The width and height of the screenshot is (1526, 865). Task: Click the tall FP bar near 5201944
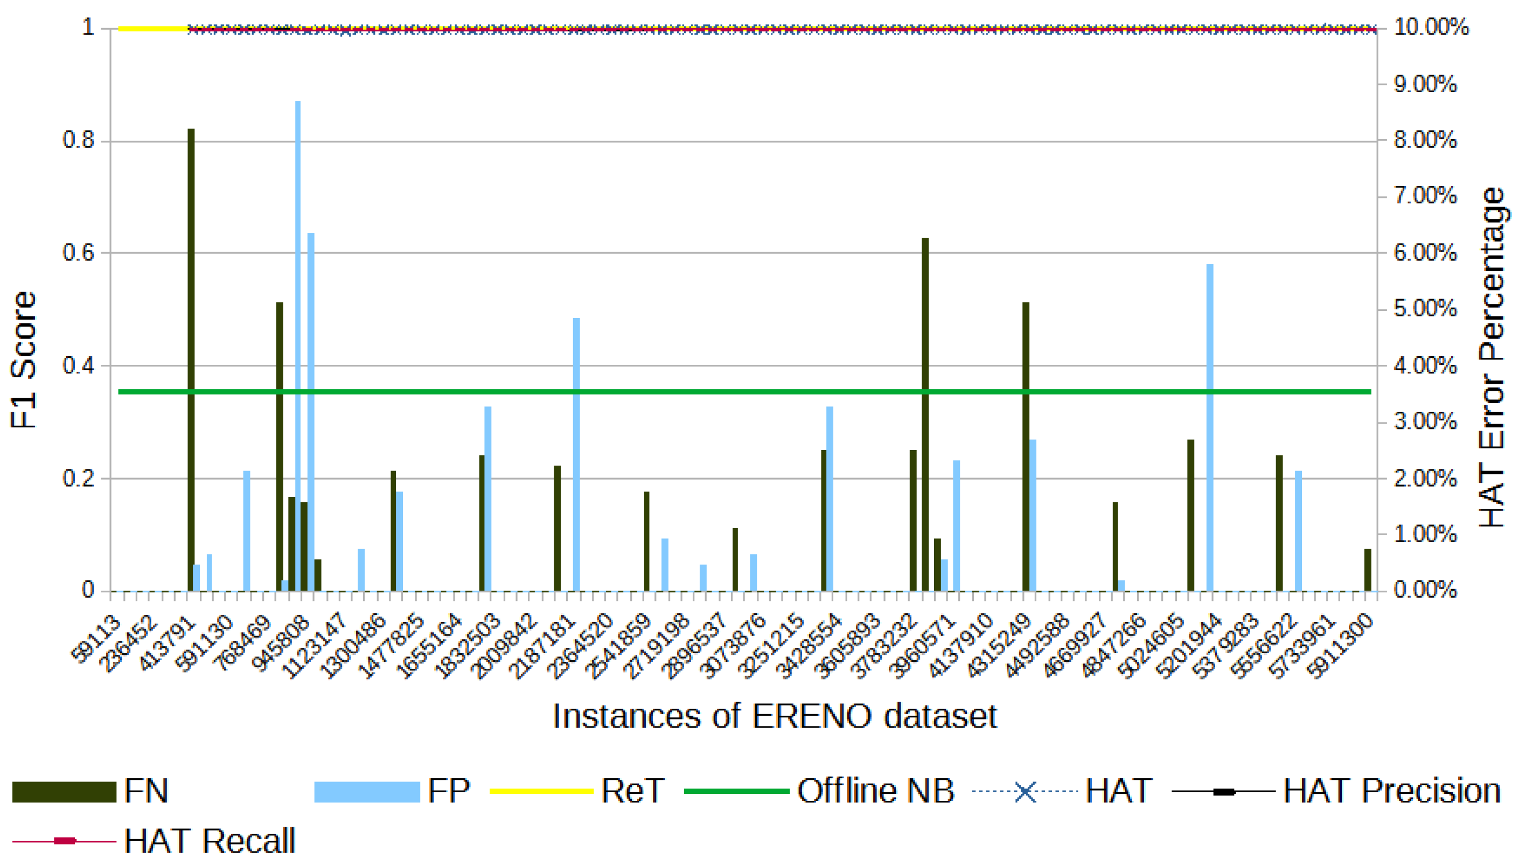click(1210, 428)
